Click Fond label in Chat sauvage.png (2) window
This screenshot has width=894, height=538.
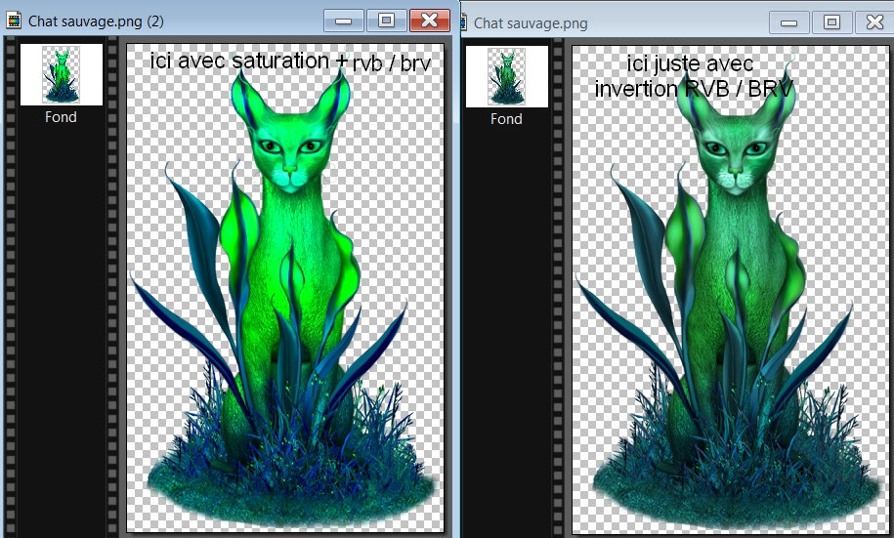pyautogui.click(x=61, y=117)
